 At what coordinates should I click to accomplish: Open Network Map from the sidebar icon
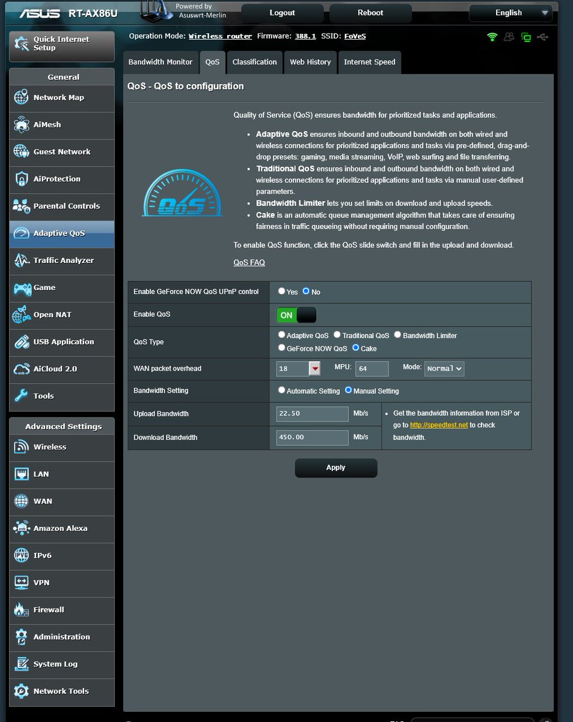[x=21, y=97]
